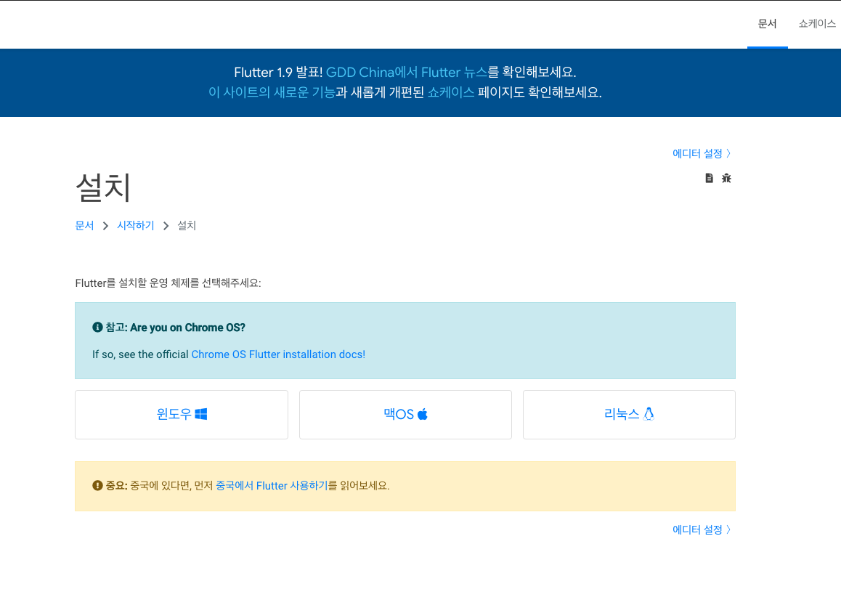Screen dimensions: 841x605
Task: Click the Apple logo icon
Action: [423, 414]
